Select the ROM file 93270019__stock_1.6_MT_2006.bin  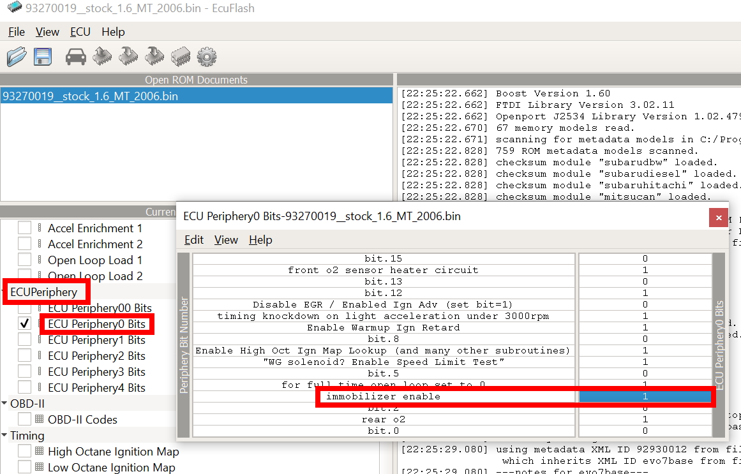(196, 96)
